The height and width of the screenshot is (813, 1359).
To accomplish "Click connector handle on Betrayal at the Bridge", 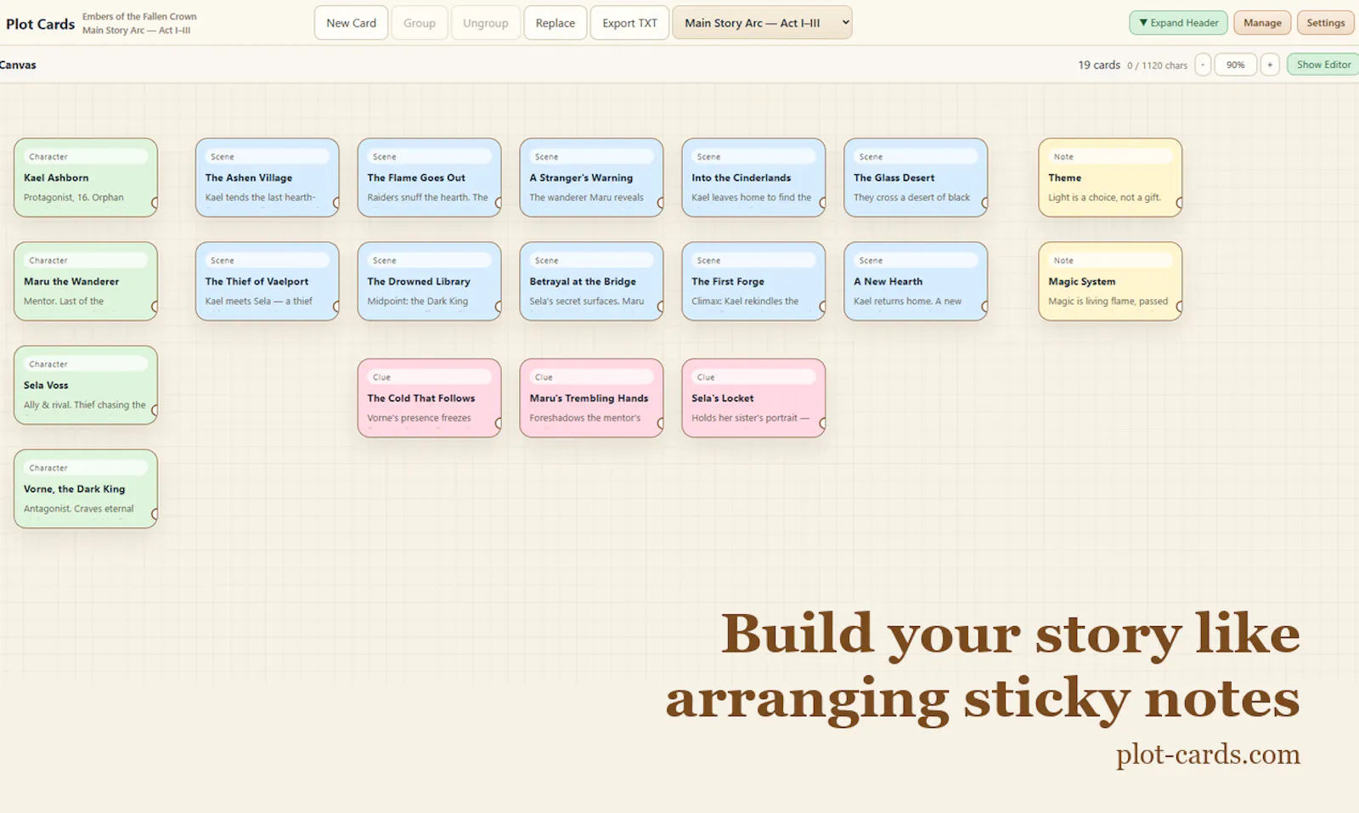I will click(x=662, y=307).
